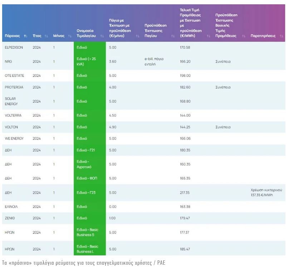Click Συνέπεια in the PROTERGIA row
Viewport: 289px width, 269px height.
pyautogui.click(x=223, y=87)
